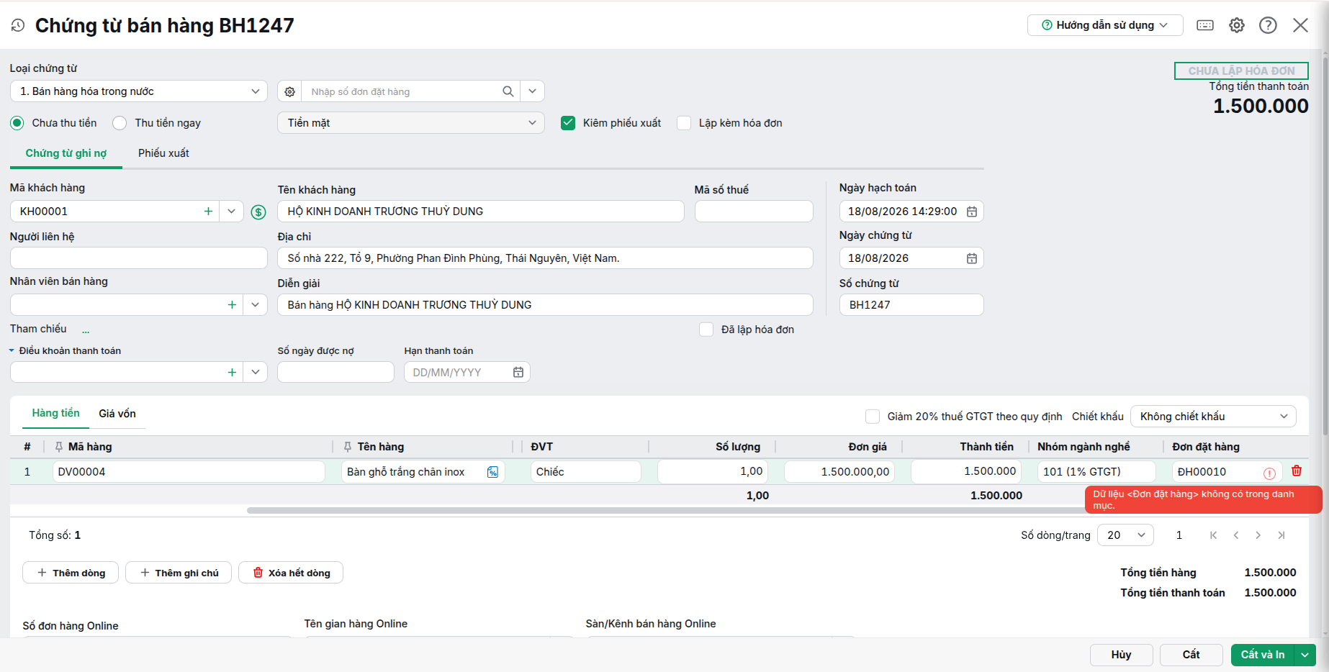Pin the Tên hàng column
The image size is (1329, 672).
click(348, 447)
